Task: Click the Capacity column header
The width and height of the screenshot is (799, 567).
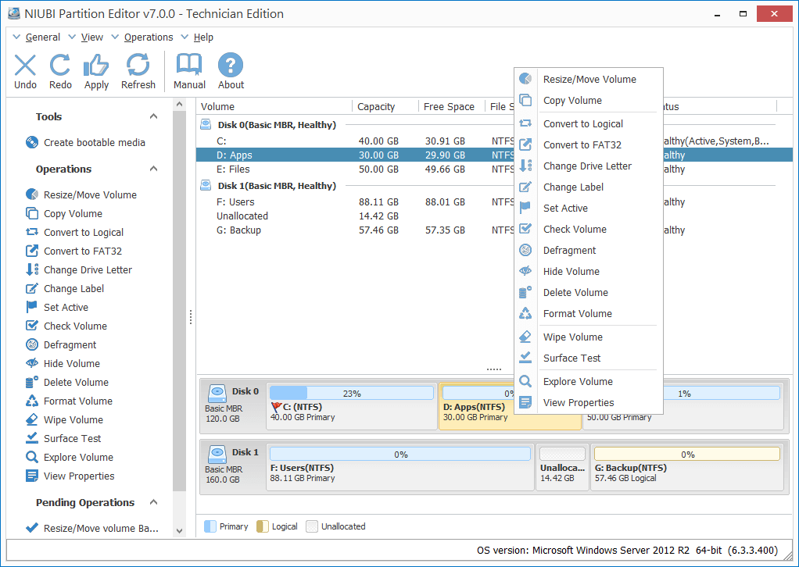Action: [385, 106]
